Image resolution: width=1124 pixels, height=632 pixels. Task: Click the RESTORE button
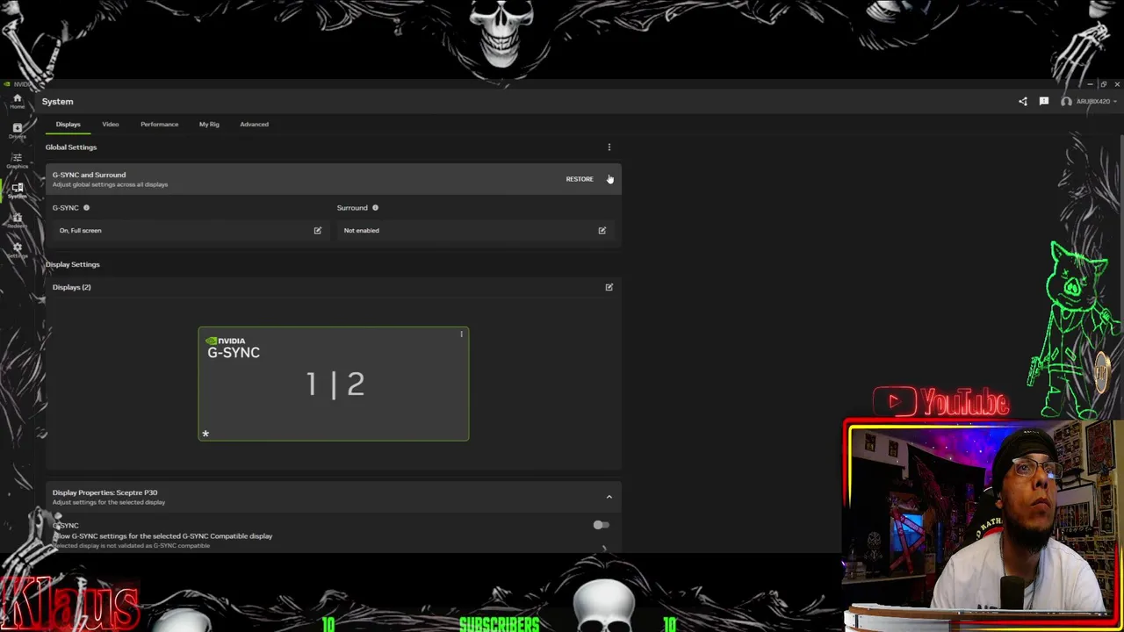[580, 179]
